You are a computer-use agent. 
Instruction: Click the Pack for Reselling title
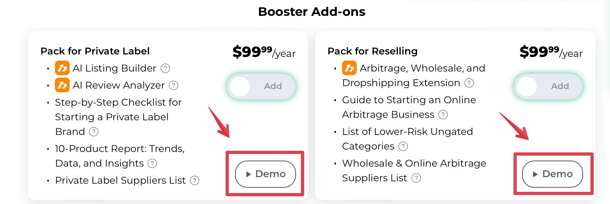pos(373,51)
